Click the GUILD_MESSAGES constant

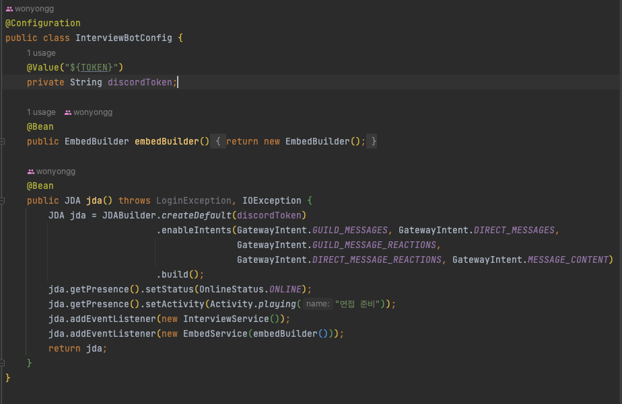coord(350,230)
